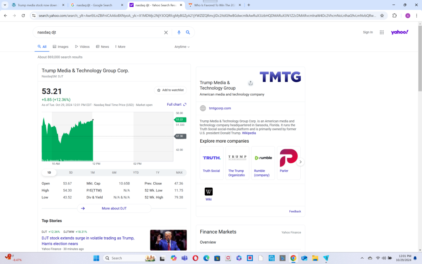Screen dimensions: 422x264
Task: Submit search with the magnifying glass icon
Action: pyautogui.click(x=188, y=32)
